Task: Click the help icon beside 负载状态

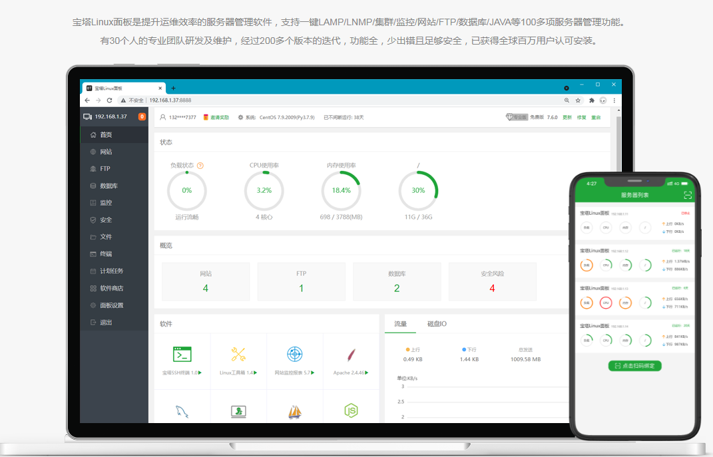Action: coord(200,166)
